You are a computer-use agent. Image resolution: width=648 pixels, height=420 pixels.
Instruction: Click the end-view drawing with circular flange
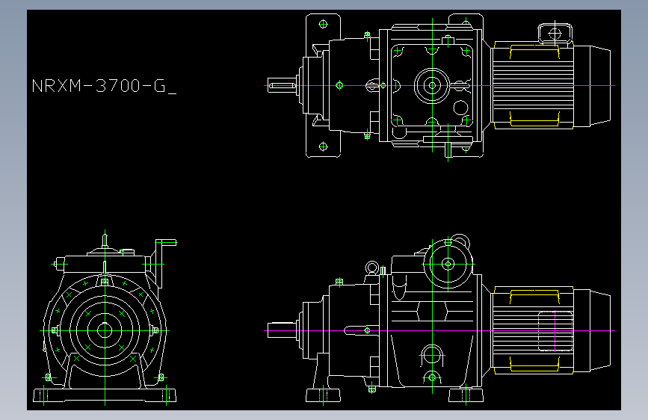click(x=105, y=318)
